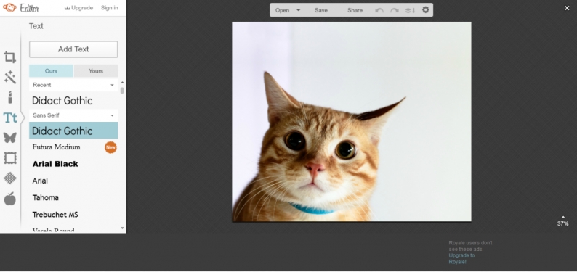Open the butterfly Overlays tab
This screenshot has height=272, width=577.
pos(10,138)
